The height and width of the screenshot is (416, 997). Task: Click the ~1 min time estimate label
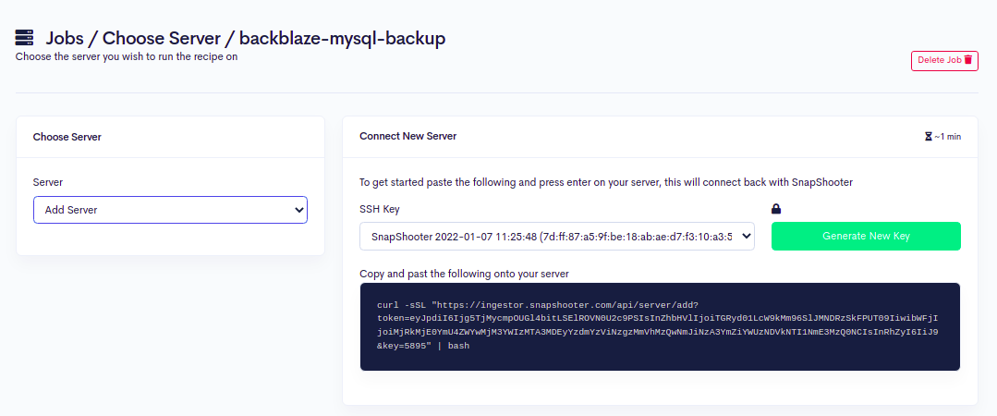pos(947,137)
